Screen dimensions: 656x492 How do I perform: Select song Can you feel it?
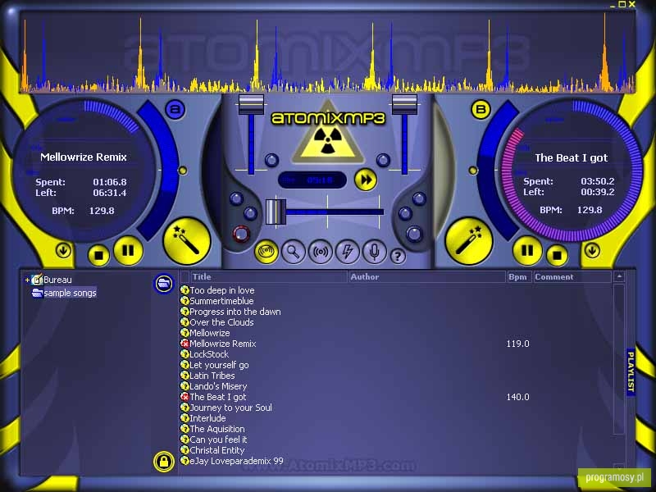218,440
